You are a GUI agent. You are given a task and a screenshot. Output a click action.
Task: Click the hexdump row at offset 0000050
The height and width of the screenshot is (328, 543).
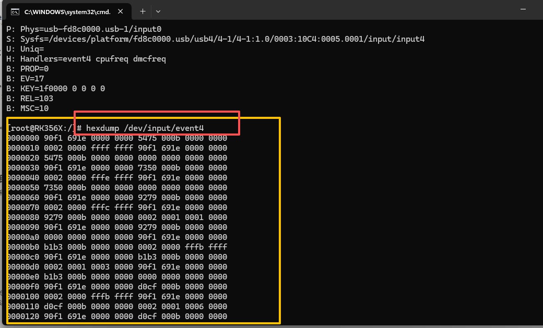(117, 188)
